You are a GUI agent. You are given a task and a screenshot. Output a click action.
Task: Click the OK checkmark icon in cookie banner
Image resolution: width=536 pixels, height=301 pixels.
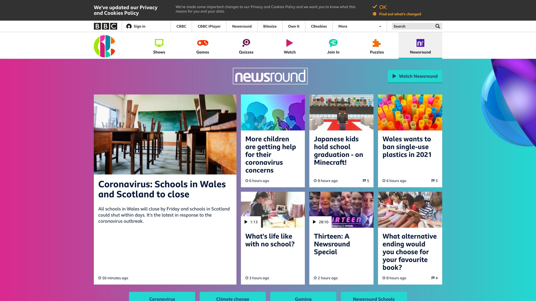pos(375,7)
